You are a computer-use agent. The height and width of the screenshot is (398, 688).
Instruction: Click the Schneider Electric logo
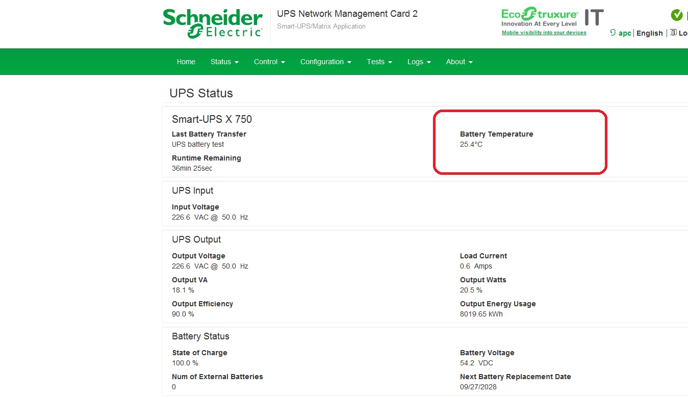tap(213, 23)
